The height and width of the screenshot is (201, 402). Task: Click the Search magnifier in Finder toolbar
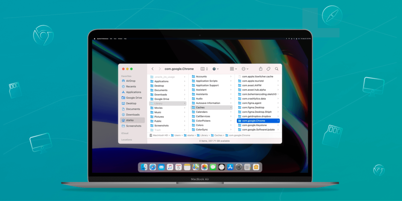point(277,69)
